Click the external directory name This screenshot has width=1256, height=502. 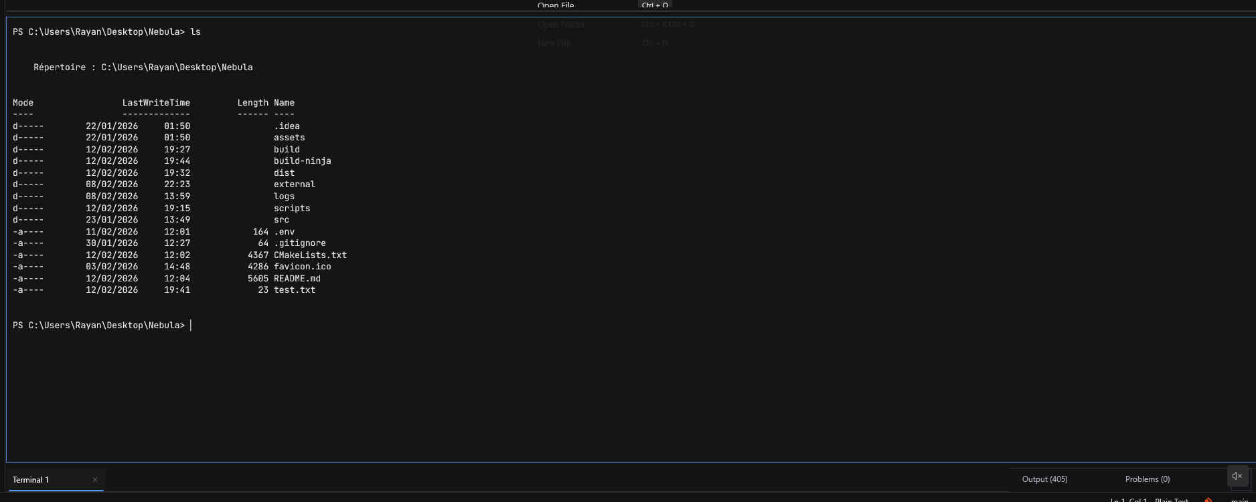[x=295, y=184]
